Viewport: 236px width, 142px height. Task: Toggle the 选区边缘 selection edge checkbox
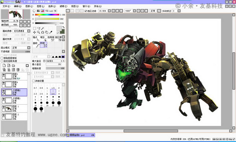86,11
